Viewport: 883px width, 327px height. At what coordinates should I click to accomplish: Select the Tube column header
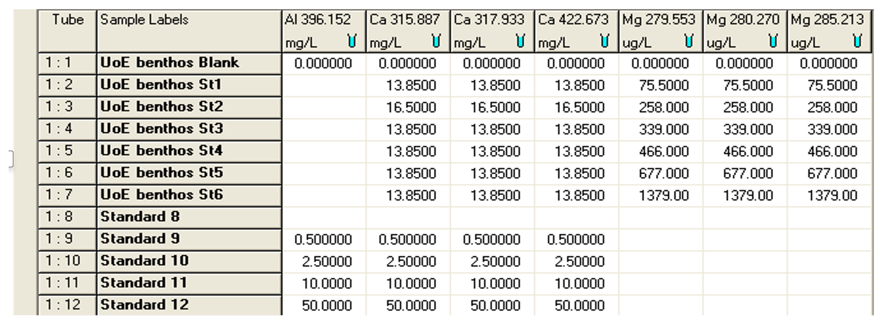point(68,31)
